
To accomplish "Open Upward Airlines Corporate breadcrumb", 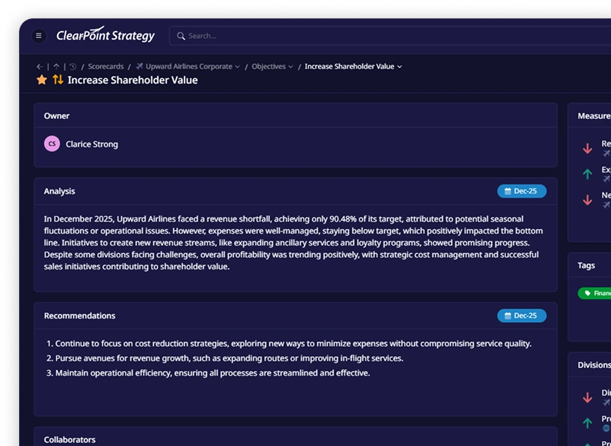I will [x=189, y=67].
